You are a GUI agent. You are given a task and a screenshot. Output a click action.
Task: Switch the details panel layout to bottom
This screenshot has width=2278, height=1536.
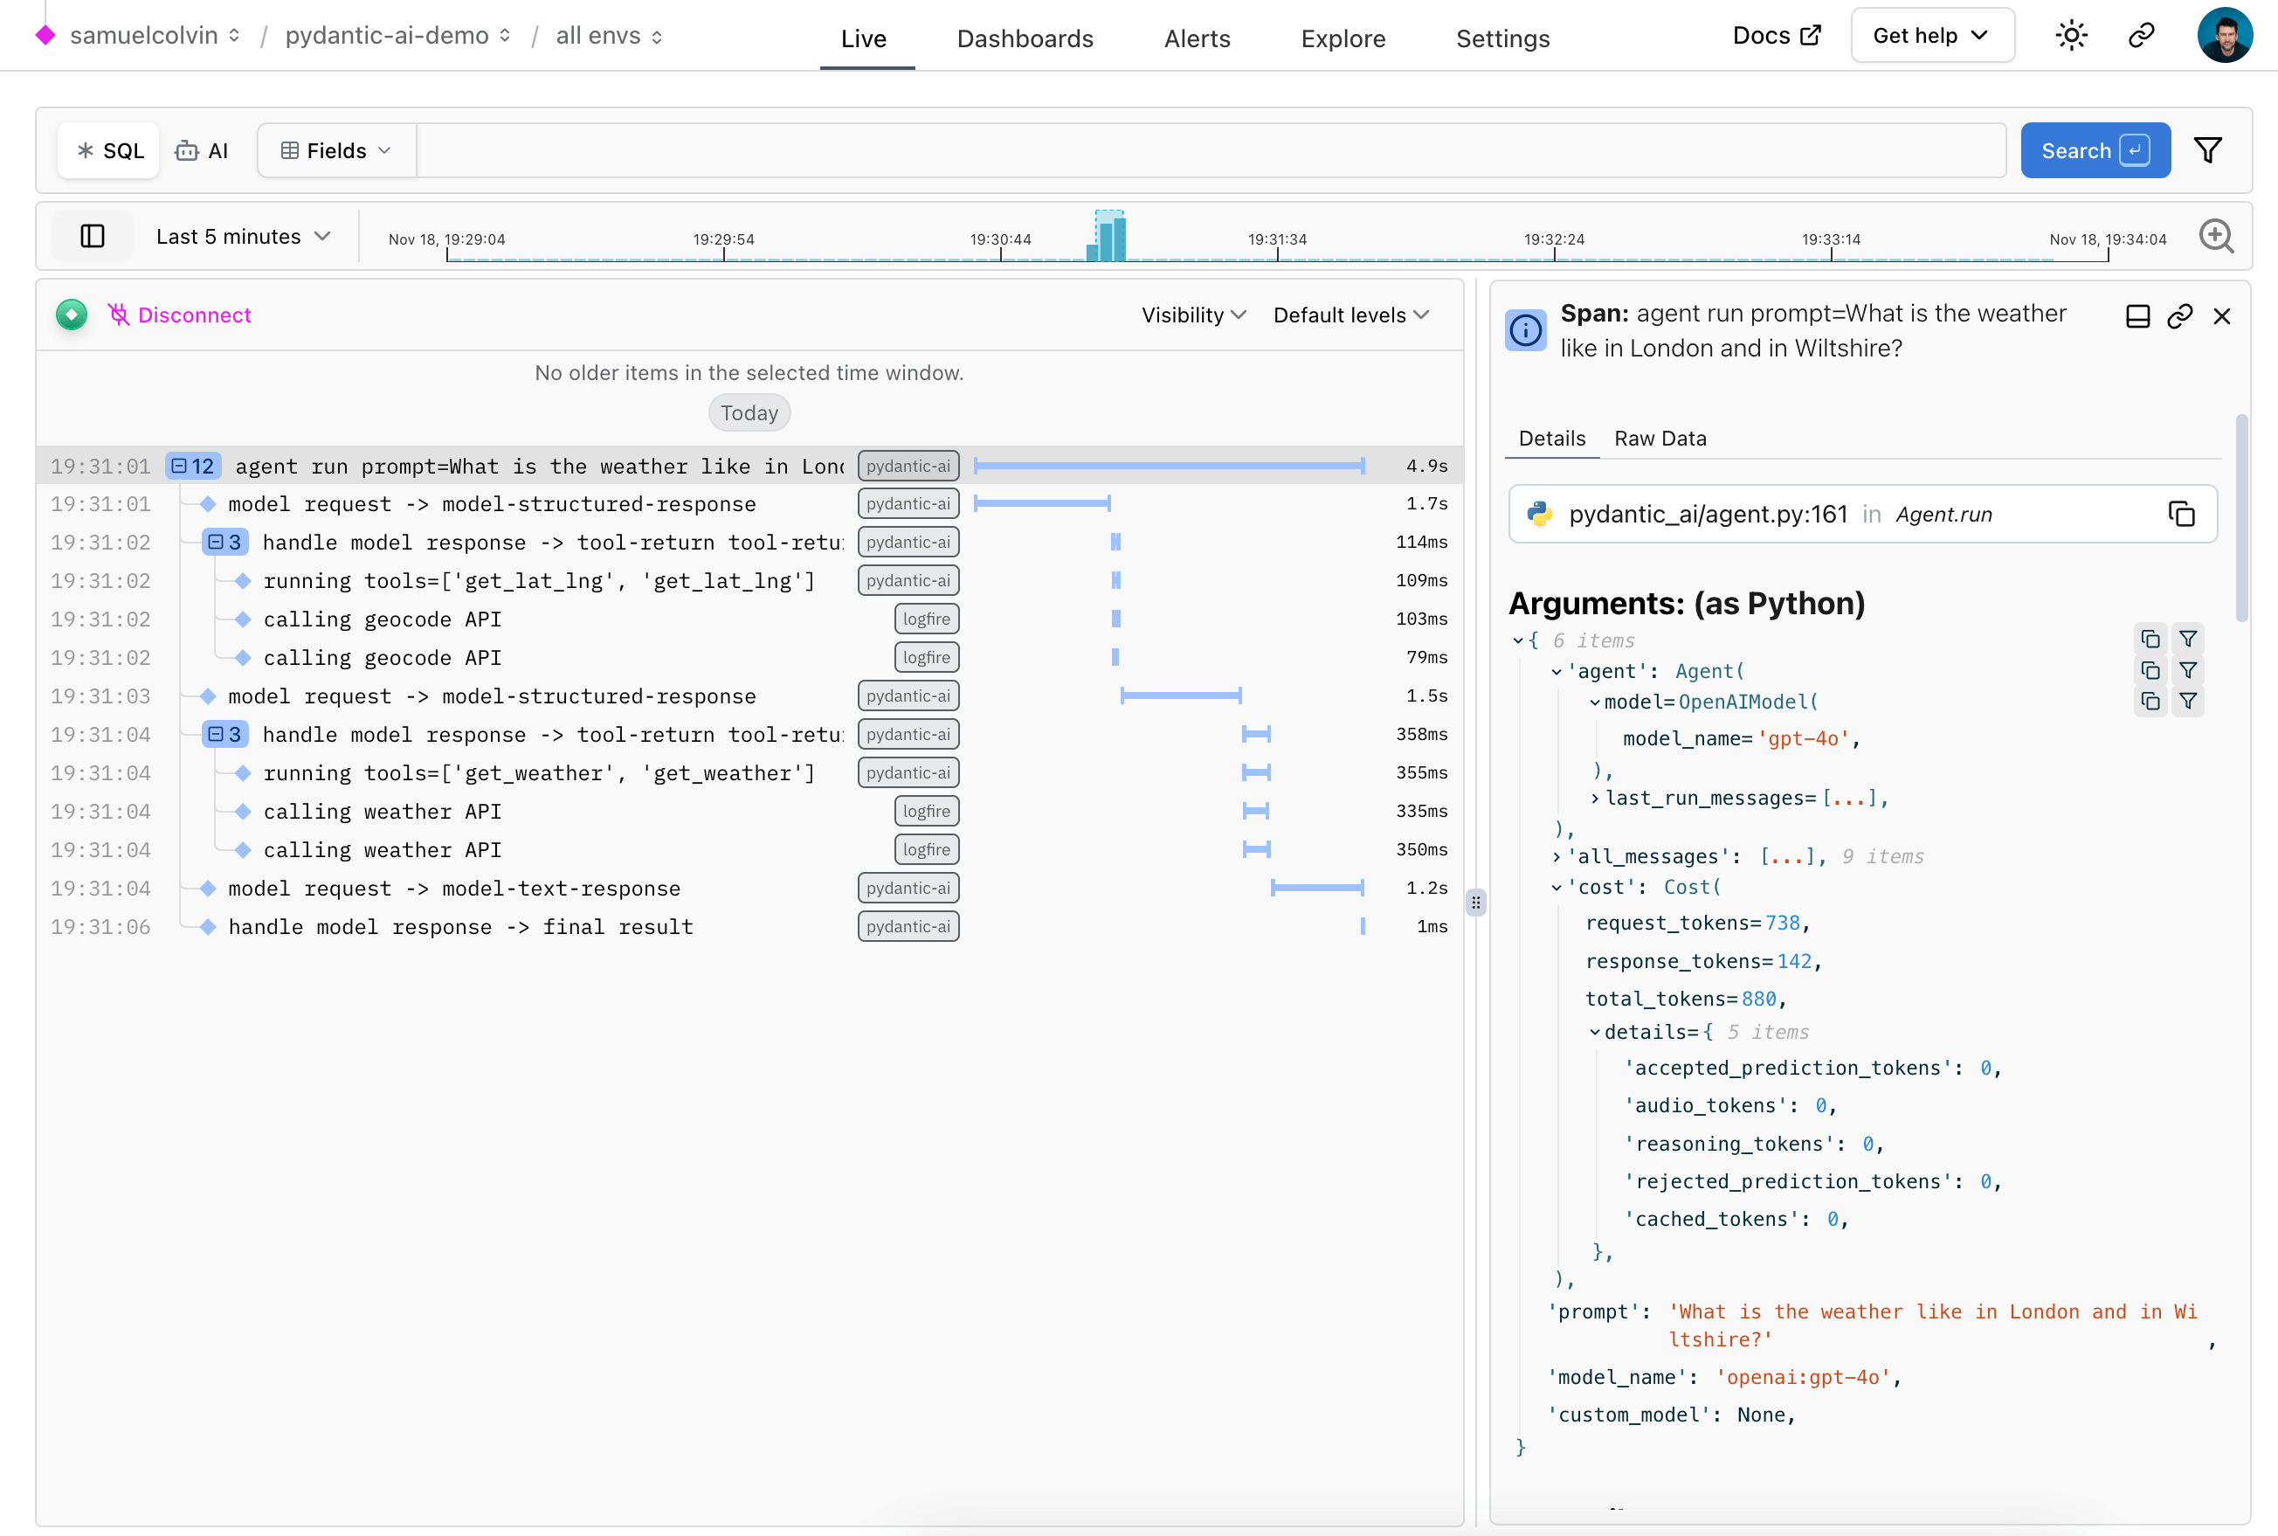2138,316
